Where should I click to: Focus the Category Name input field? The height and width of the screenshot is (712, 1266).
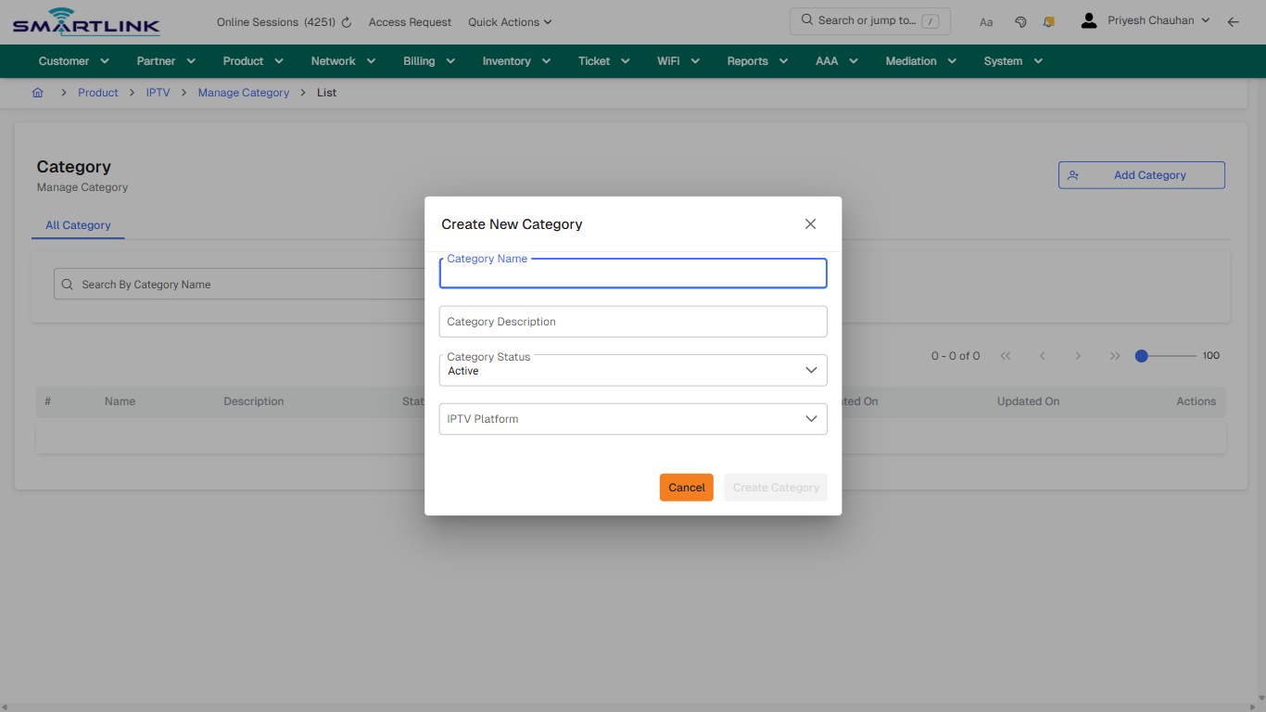tap(633, 273)
